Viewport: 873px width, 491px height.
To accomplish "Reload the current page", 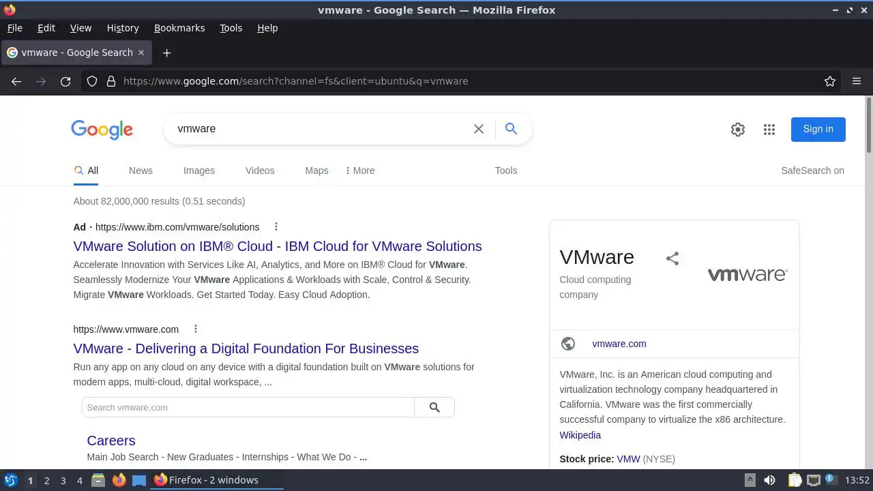I will pyautogui.click(x=65, y=81).
